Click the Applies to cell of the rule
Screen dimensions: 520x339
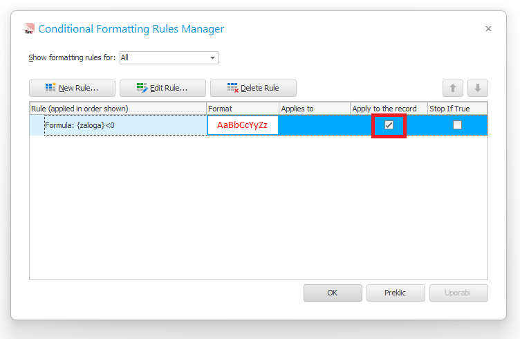tap(314, 125)
